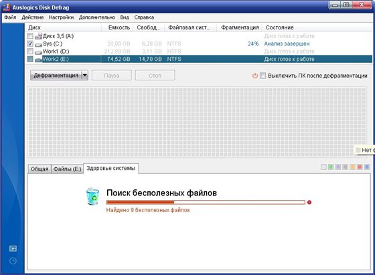Maximize the Auslogics Disk Defrag window
The width and height of the screenshot is (375, 275).
[x=346, y=5]
